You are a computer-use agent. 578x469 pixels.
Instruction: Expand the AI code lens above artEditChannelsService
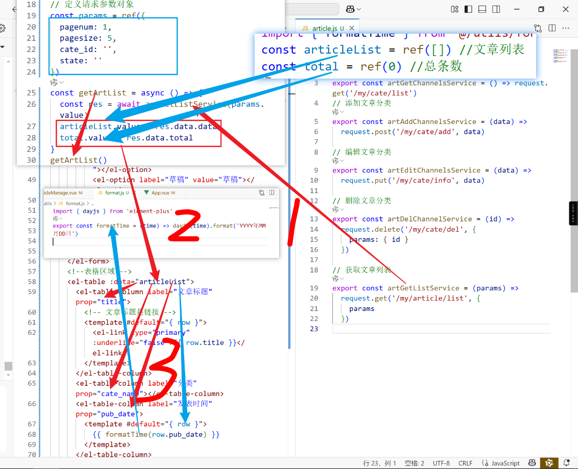(x=338, y=161)
